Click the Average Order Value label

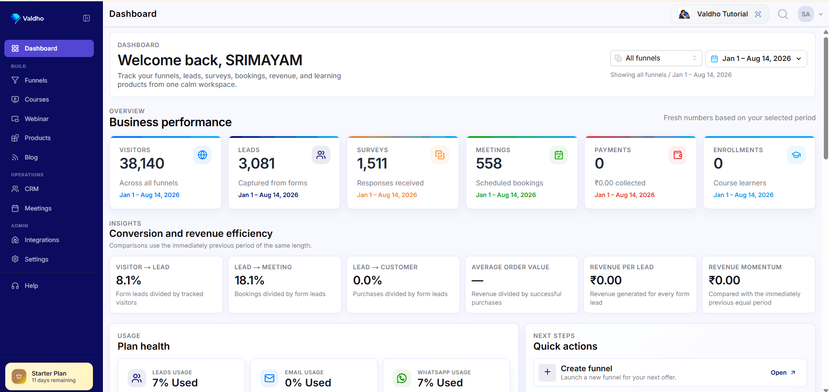click(x=510, y=267)
